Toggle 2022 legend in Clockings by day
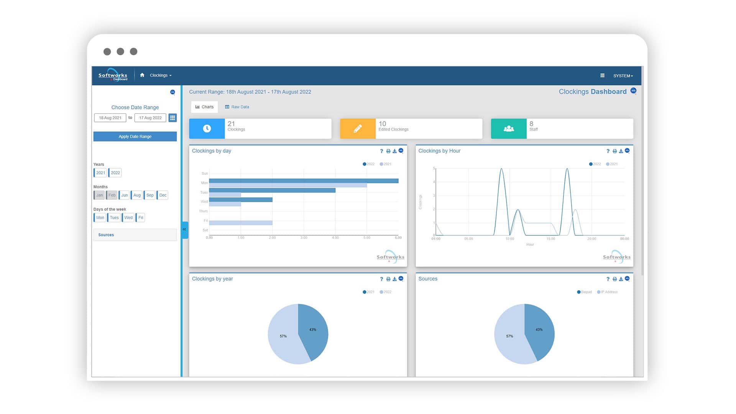 click(x=369, y=164)
